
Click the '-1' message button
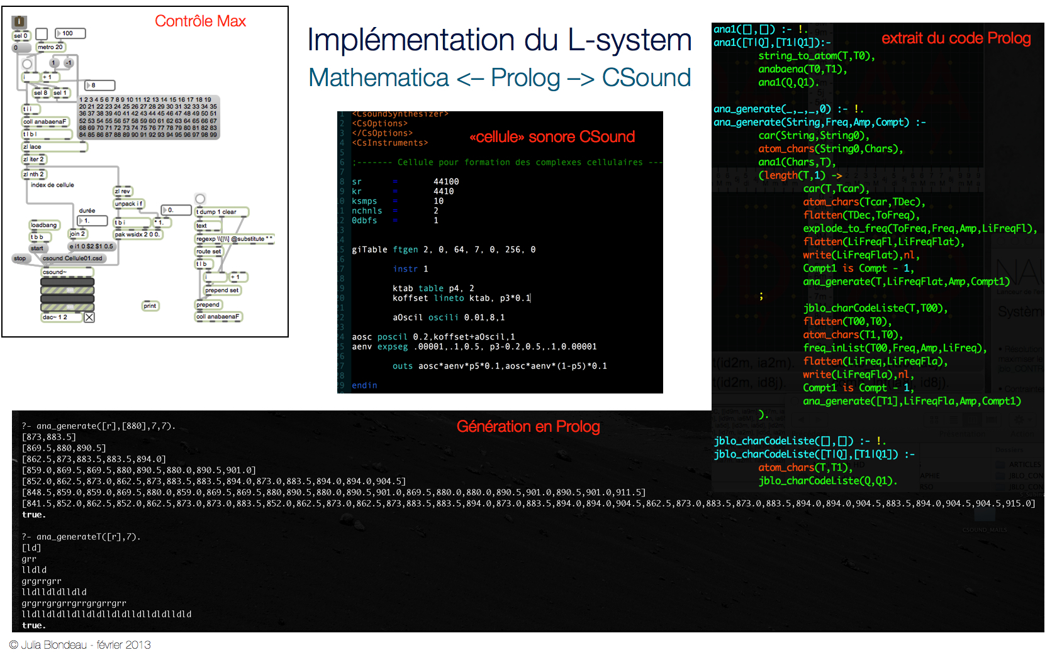click(69, 63)
